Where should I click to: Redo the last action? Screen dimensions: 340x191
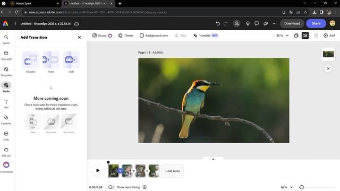225,23
